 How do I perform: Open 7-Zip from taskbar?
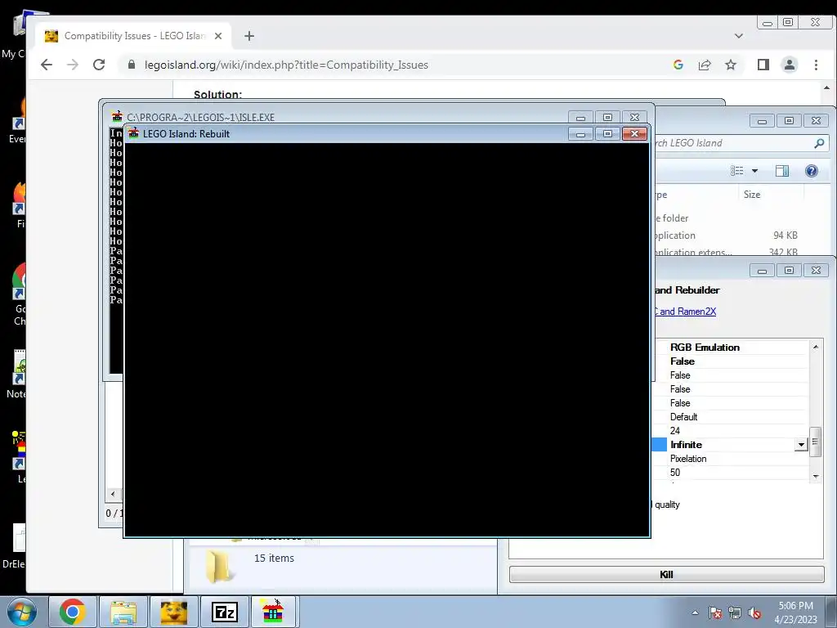click(225, 612)
